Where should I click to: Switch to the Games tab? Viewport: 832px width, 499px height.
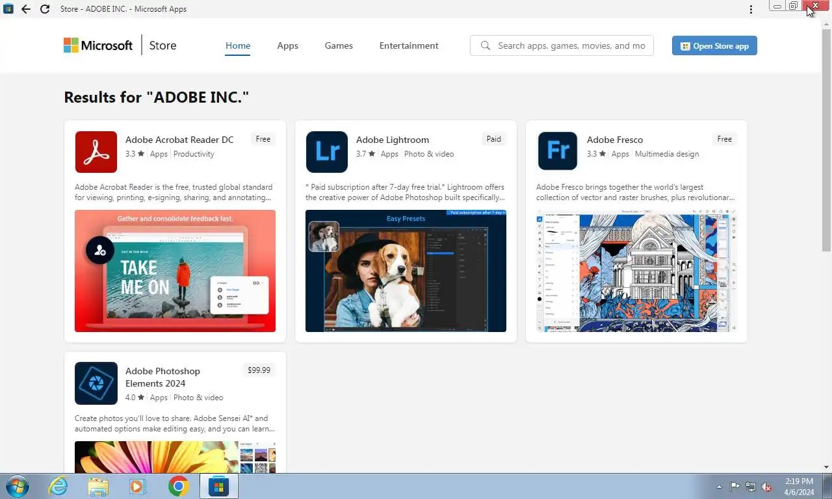(339, 45)
